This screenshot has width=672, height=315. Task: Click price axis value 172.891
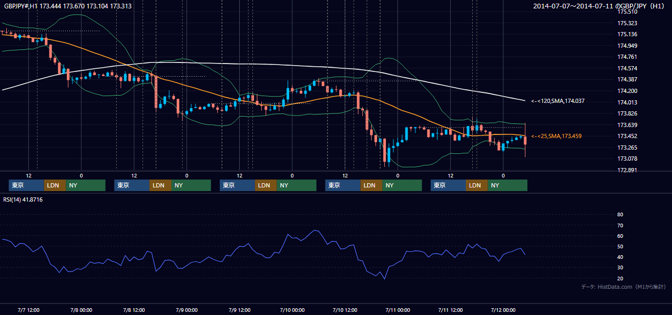[627, 171]
